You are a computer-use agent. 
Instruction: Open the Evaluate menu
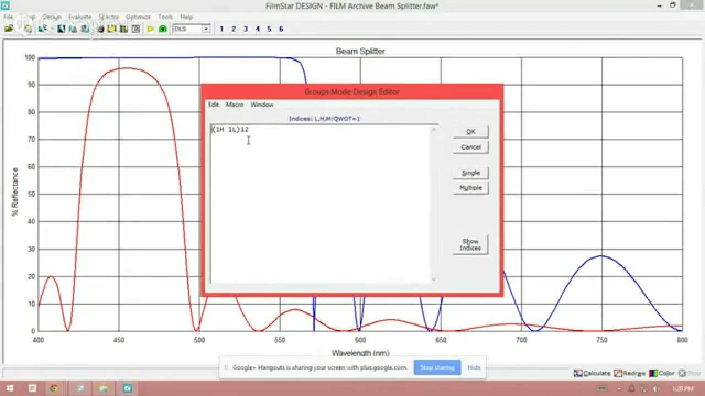pyautogui.click(x=80, y=17)
